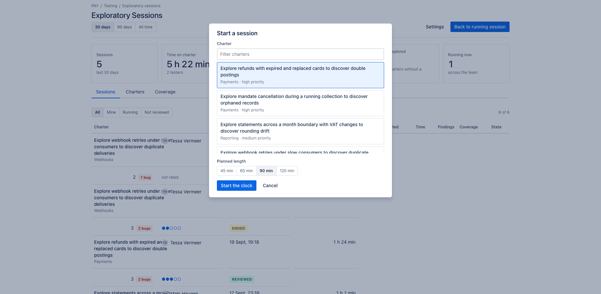Click the Running now stat card
This screenshot has width=601, height=294.
[476, 64]
